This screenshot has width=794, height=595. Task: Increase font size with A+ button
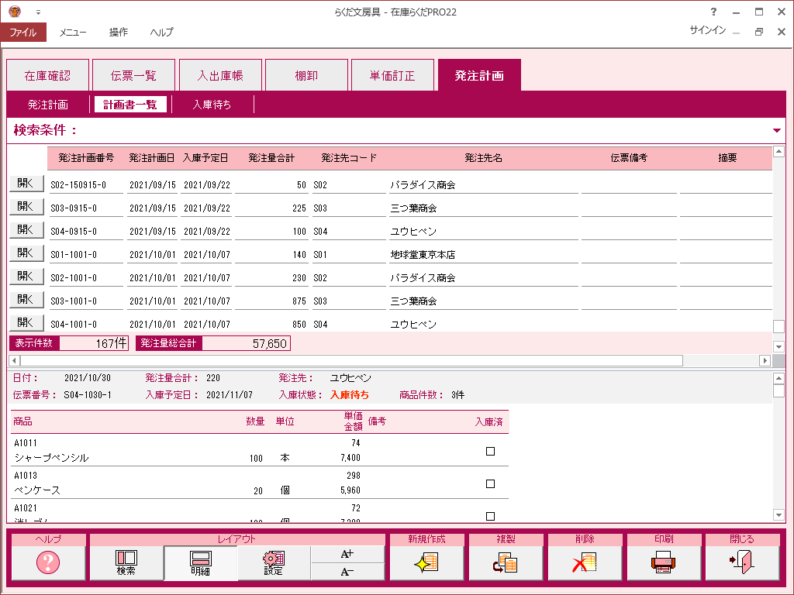(x=347, y=554)
